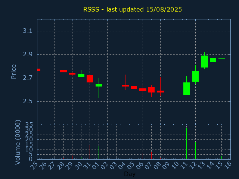Click the tallest green volume bar on day 11

(186, 144)
